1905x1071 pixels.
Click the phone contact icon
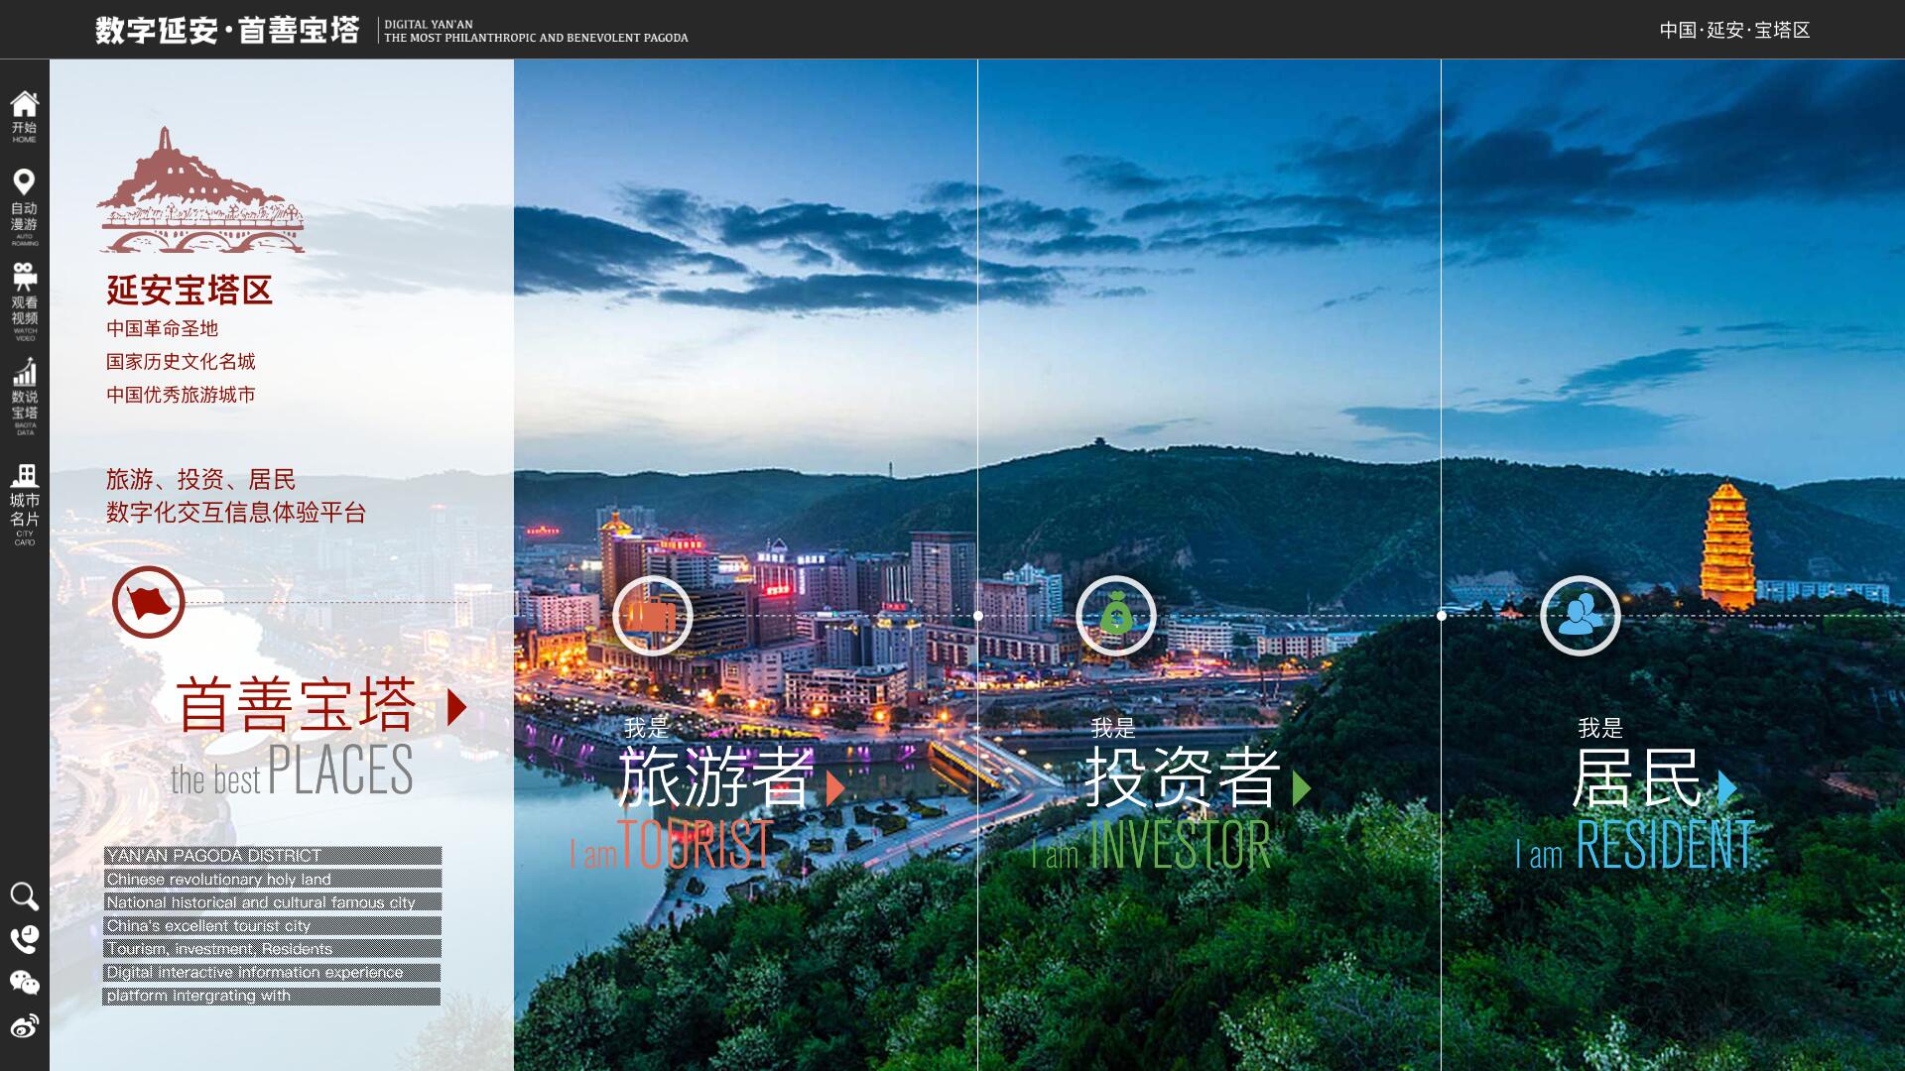[24, 939]
